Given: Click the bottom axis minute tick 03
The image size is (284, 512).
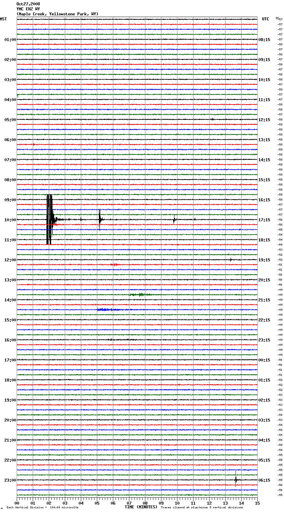Looking at the screenshot, I should [x=65, y=503].
